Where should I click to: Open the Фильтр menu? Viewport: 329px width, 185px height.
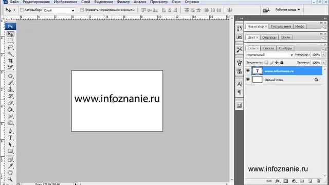tap(123, 2)
